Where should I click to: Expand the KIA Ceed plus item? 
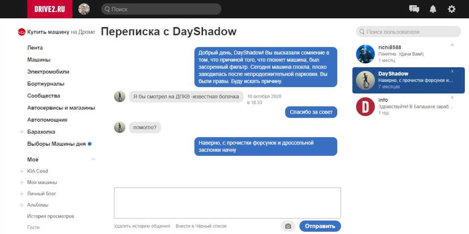(21, 171)
